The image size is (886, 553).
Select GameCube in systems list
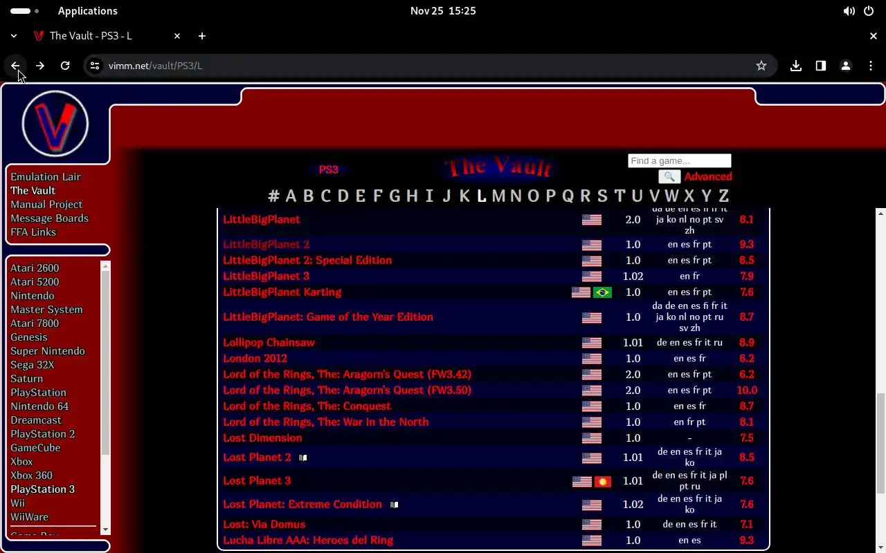[x=35, y=448]
